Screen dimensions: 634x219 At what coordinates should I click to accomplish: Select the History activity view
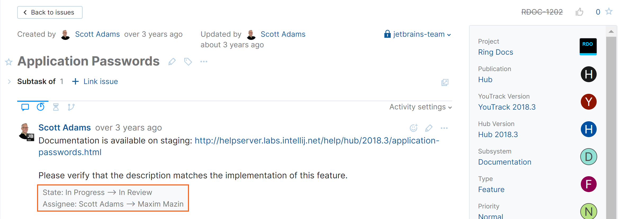tap(41, 107)
